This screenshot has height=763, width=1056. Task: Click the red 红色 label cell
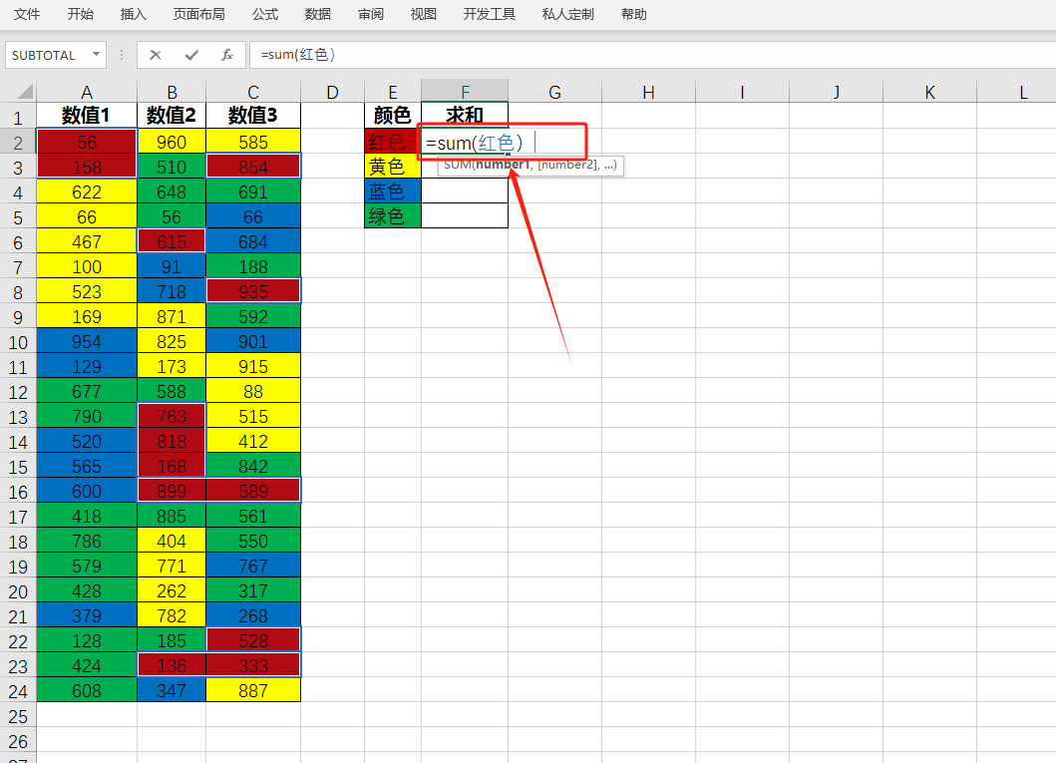tap(393, 142)
